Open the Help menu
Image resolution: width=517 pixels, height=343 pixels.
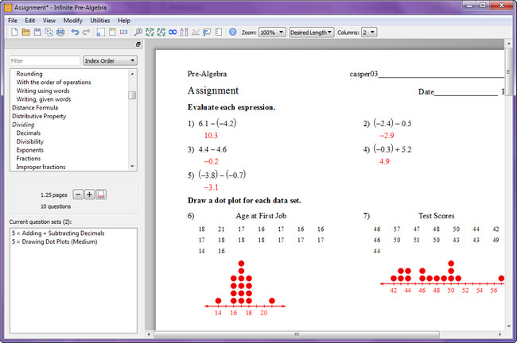[124, 21]
